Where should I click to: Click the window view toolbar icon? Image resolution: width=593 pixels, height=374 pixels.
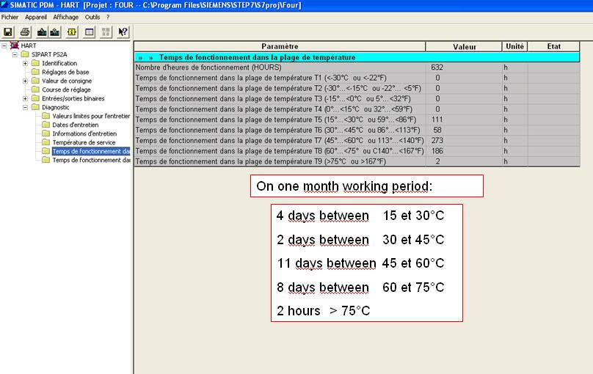[90, 32]
